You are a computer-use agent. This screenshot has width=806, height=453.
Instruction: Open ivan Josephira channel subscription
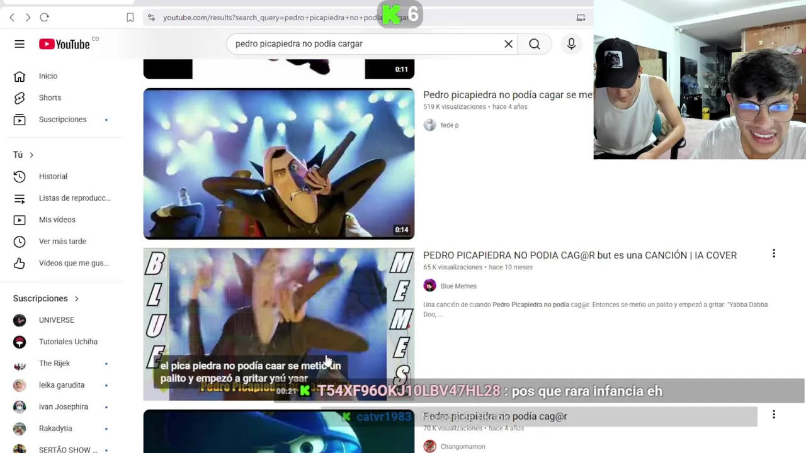point(63,407)
